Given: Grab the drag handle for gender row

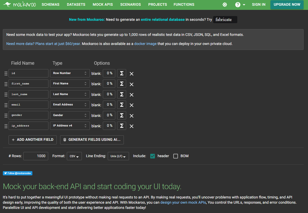Looking at the screenshot, I should click(x=6, y=116).
